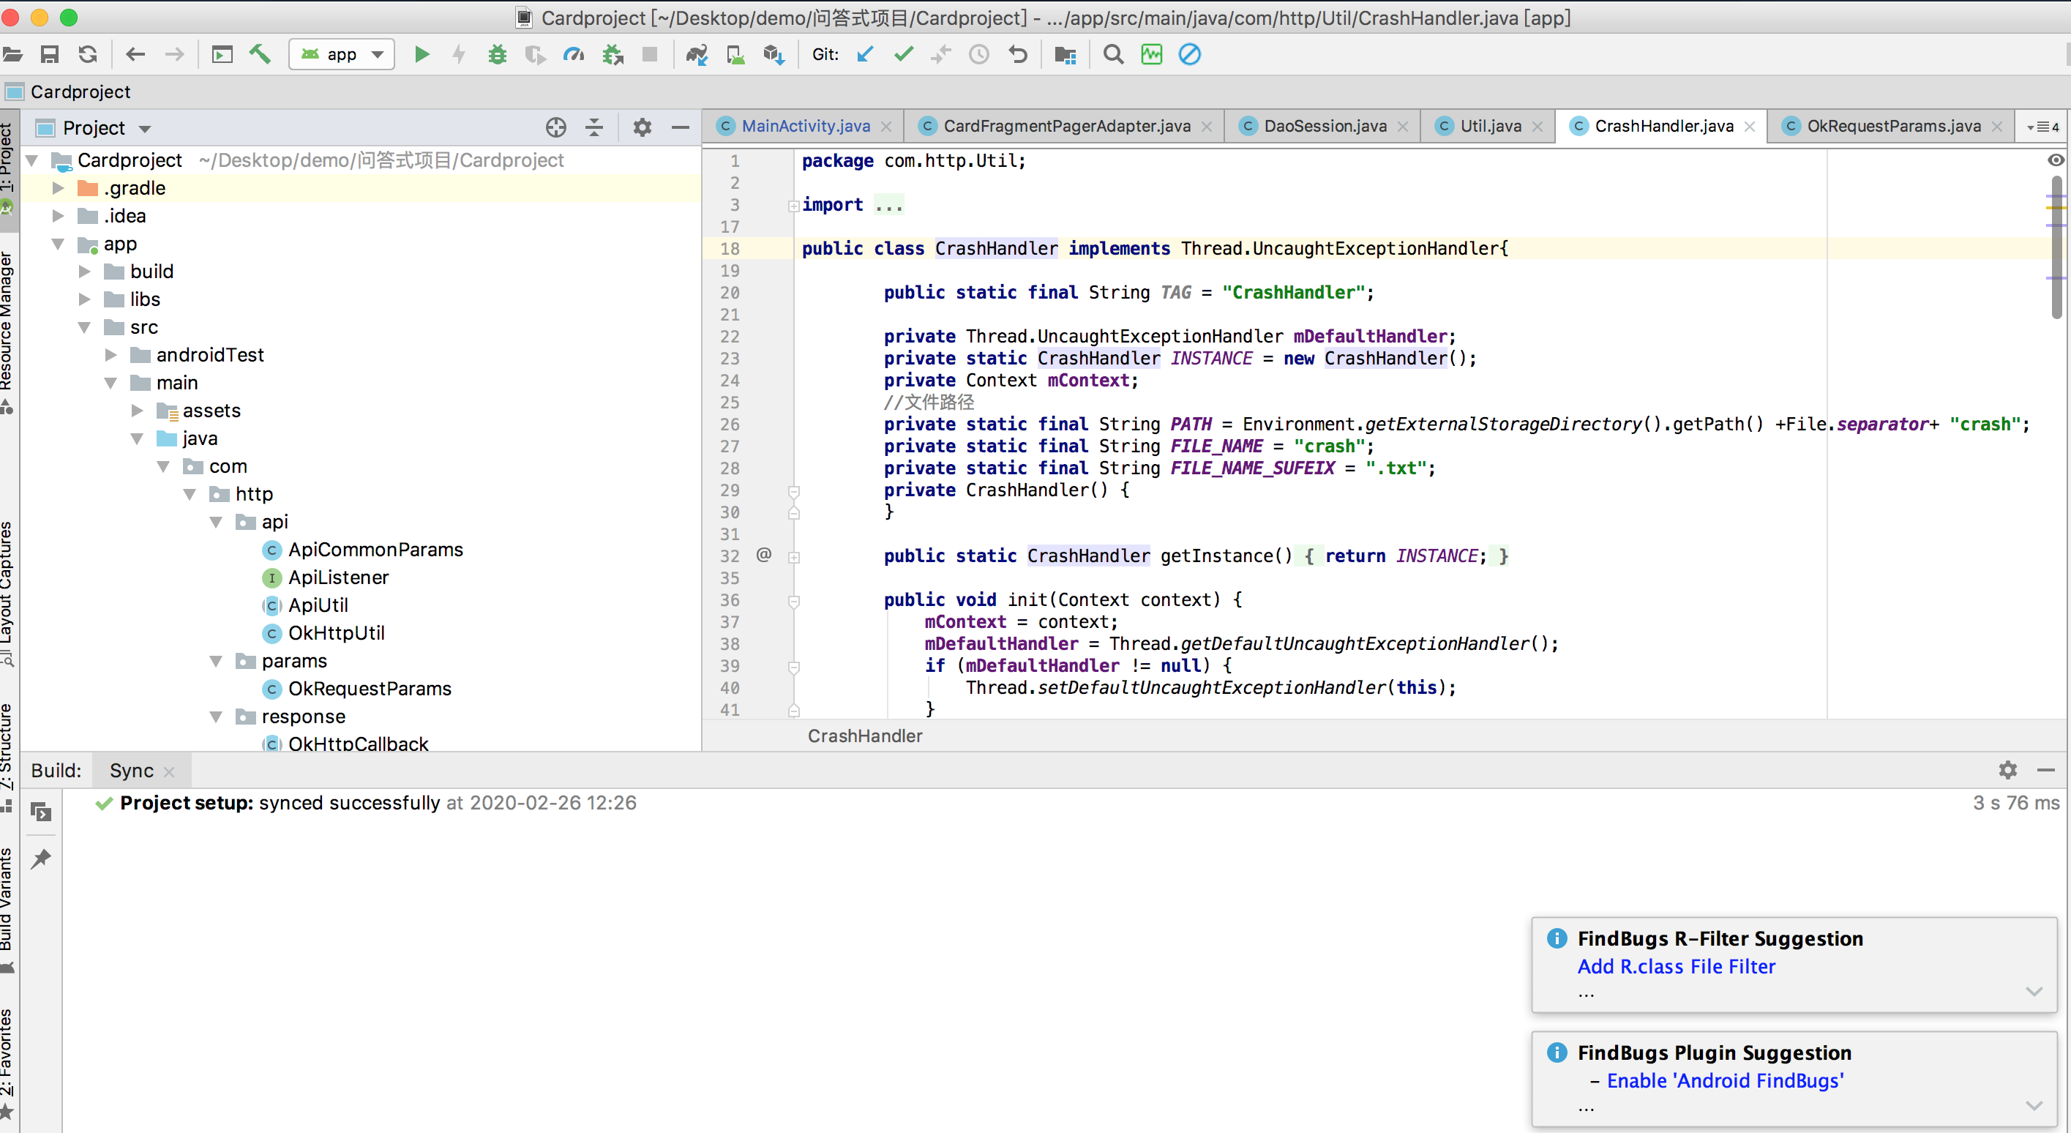Revert changes with the undo arrow icon
The height and width of the screenshot is (1133, 2071).
(1018, 55)
